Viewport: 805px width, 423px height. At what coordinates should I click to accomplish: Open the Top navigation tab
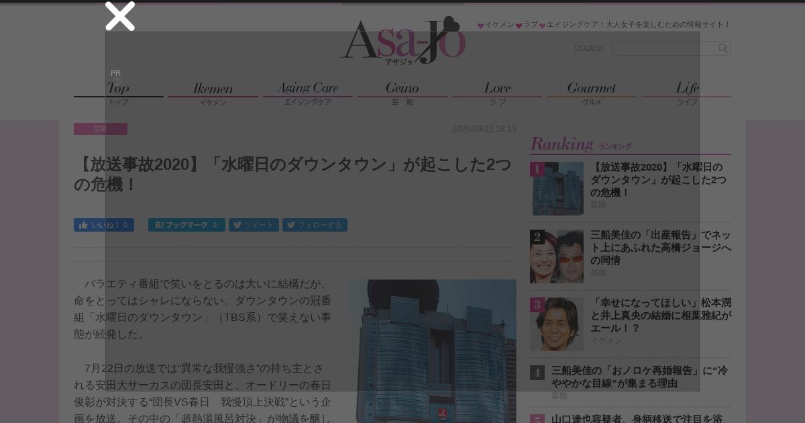click(118, 93)
